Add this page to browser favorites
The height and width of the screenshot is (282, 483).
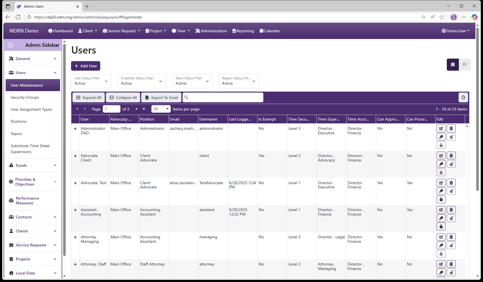point(442,17)
